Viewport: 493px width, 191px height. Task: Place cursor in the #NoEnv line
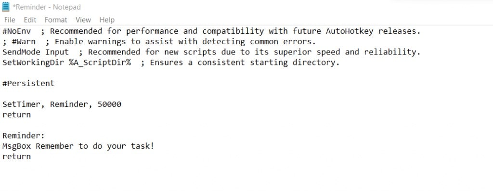point(211,31)
